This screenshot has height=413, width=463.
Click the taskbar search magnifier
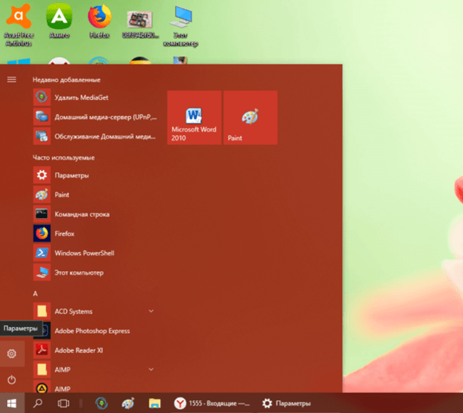coord(37,403)
